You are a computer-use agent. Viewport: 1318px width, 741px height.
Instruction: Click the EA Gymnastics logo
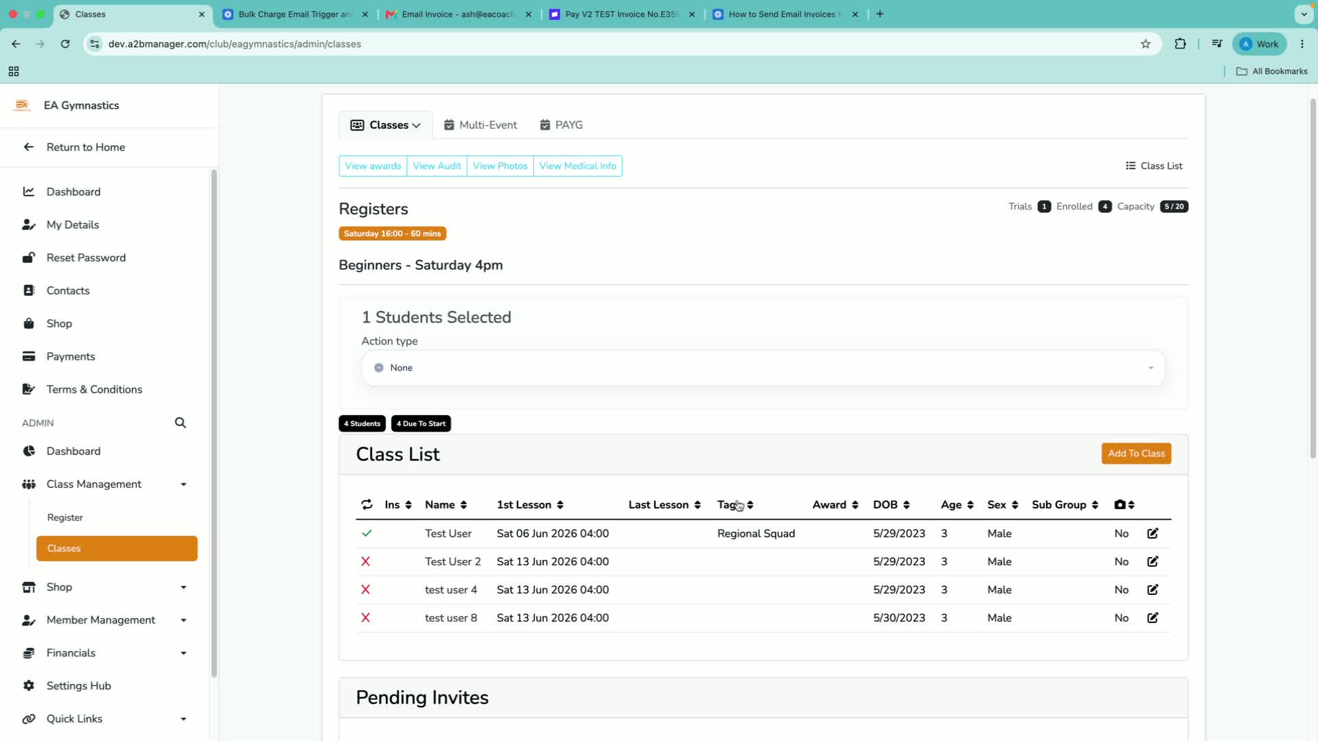tap(22, 105)
